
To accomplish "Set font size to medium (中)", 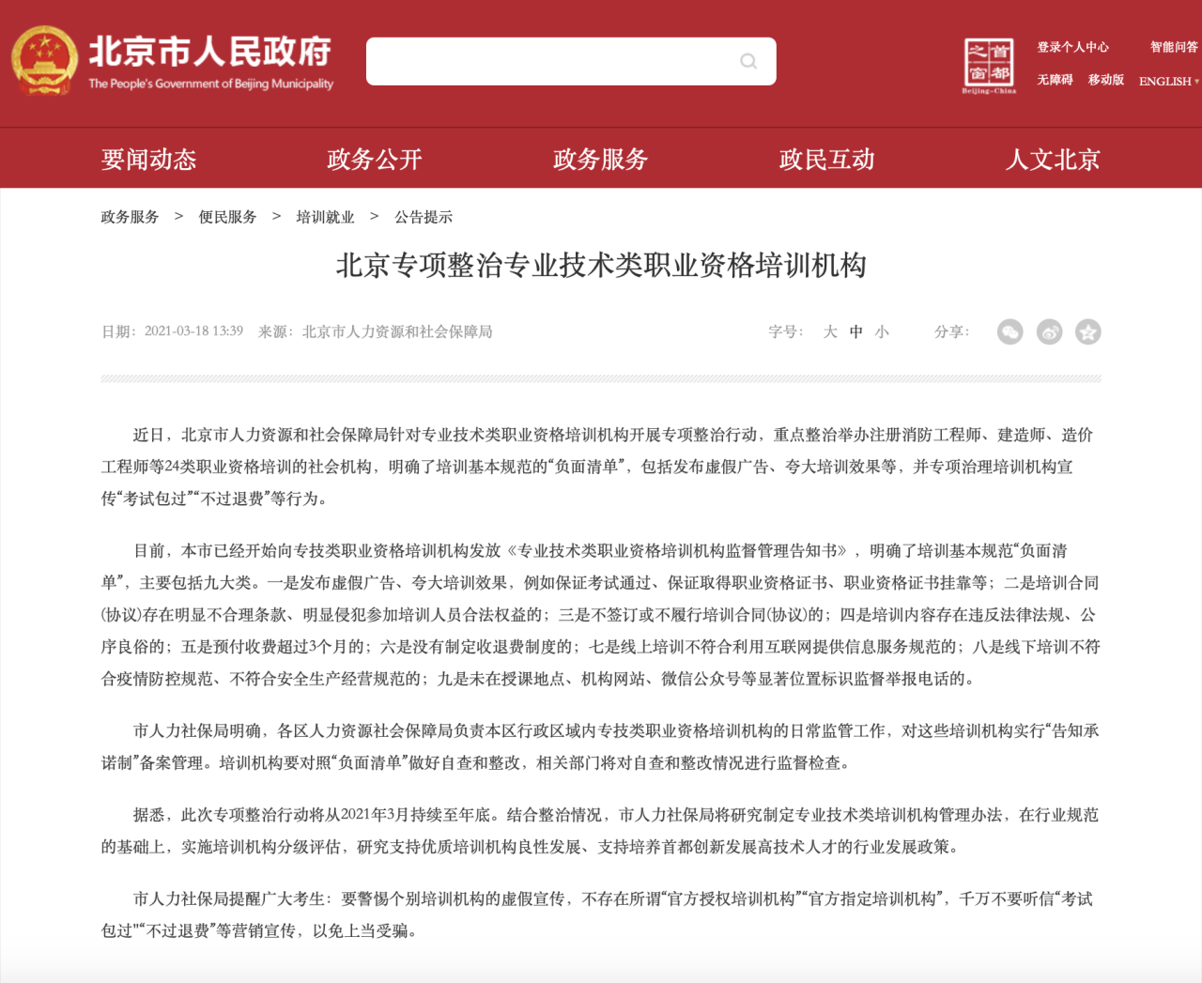I will pyautogui.click(x=855, y=331).
